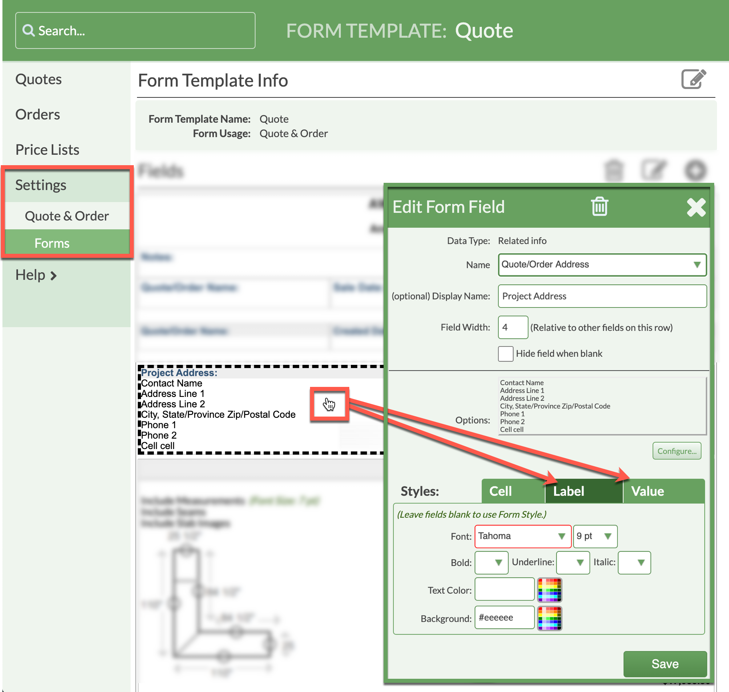Open the Text Color palette picker
The width and height of the screenshot is (729, 692).
tap(550, 590)
